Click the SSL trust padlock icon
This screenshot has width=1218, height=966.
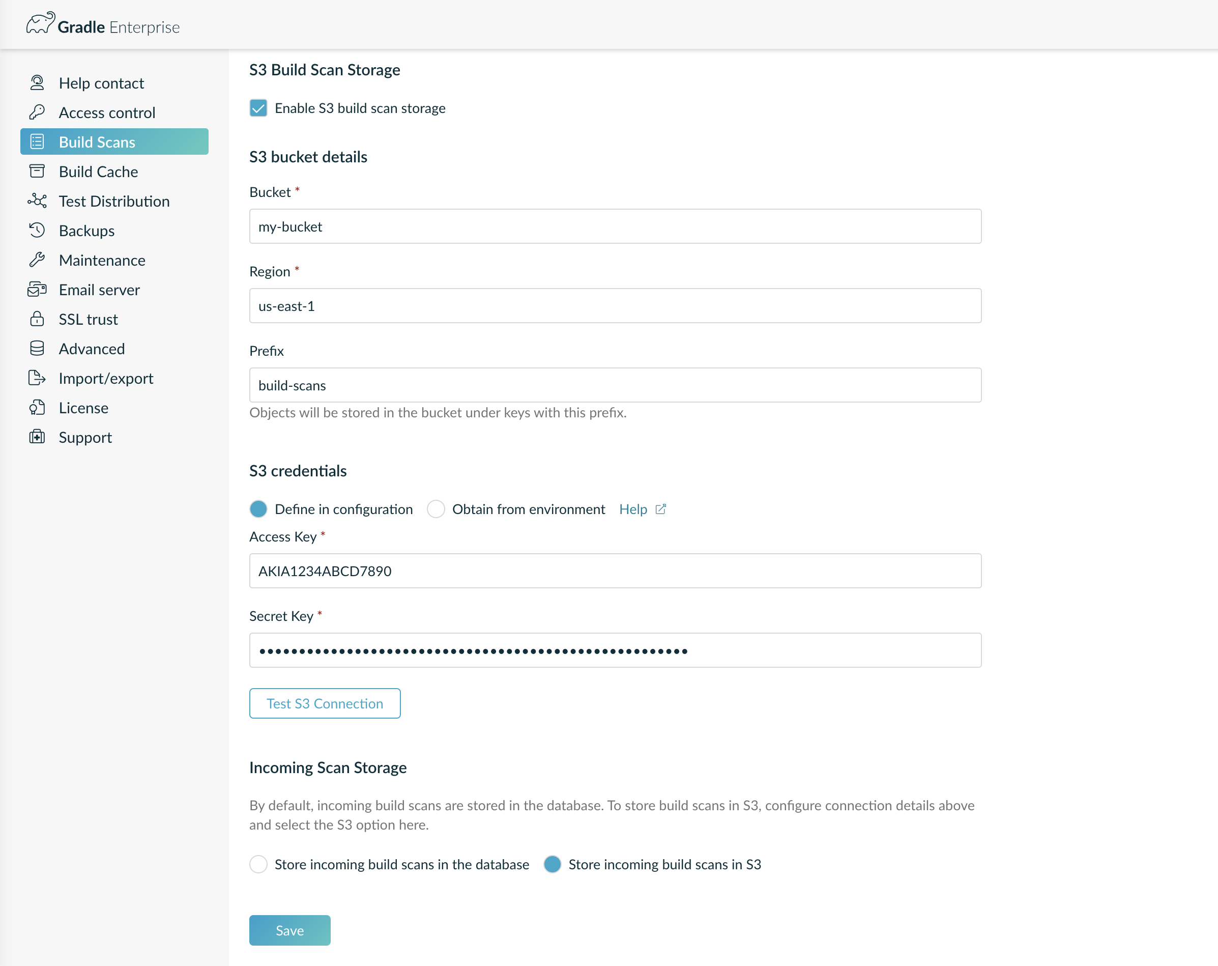[x=37, y=319]
